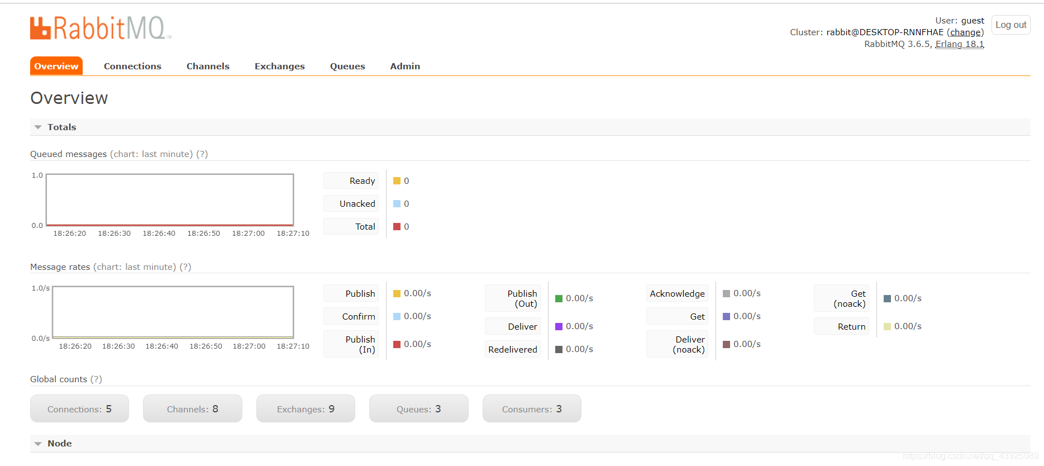1044x466 pixels.
Task: Click the Get rate indigo swatch
Action: coord(726,316)
